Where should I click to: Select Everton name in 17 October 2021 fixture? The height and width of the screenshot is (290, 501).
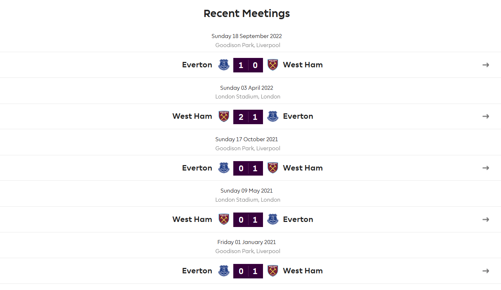pos(197,168)
